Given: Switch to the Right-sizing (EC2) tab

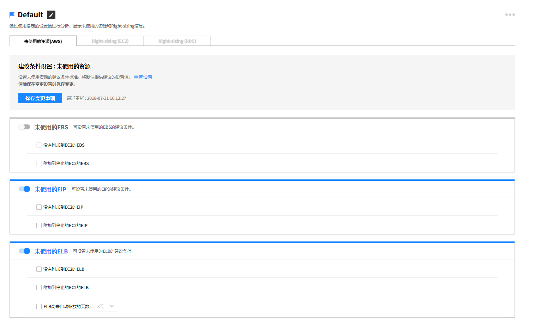Looking at the screenshot, I should 110,41.
